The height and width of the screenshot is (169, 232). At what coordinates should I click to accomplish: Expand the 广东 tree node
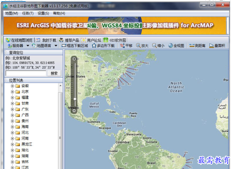[x=12, y=109]
